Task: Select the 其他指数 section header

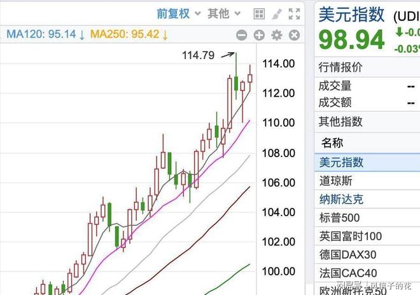Action: (340, 121)
